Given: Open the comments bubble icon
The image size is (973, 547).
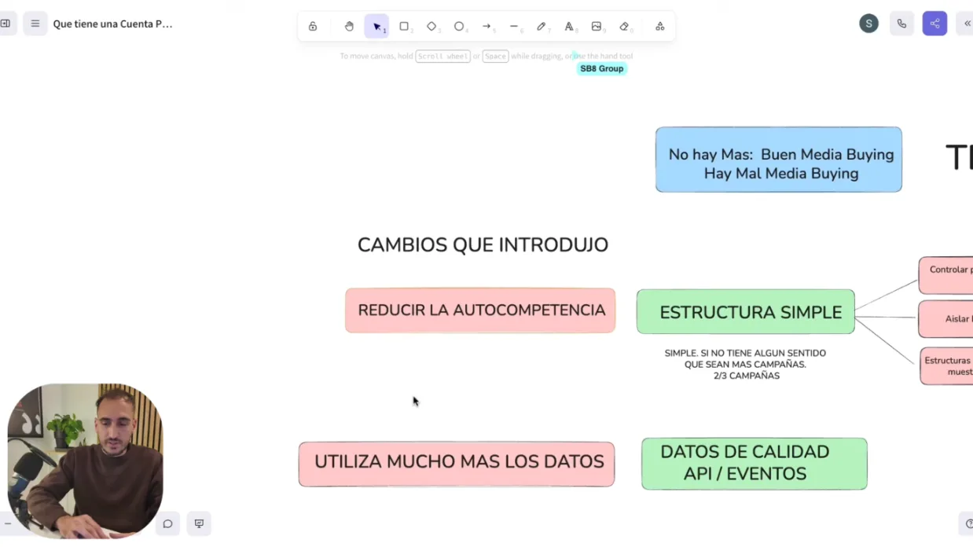Looking at the screenshot, I should pyautogui.click(x=167, y=523).
